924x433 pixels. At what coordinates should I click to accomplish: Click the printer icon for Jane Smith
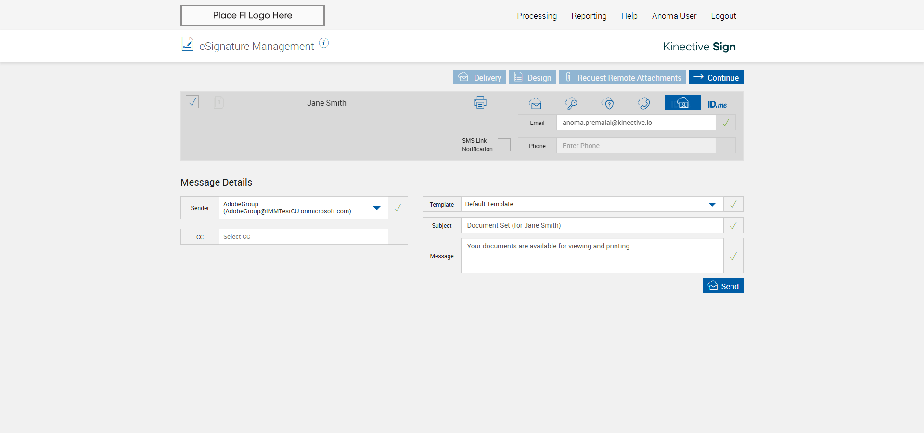(x=480, y=103)
